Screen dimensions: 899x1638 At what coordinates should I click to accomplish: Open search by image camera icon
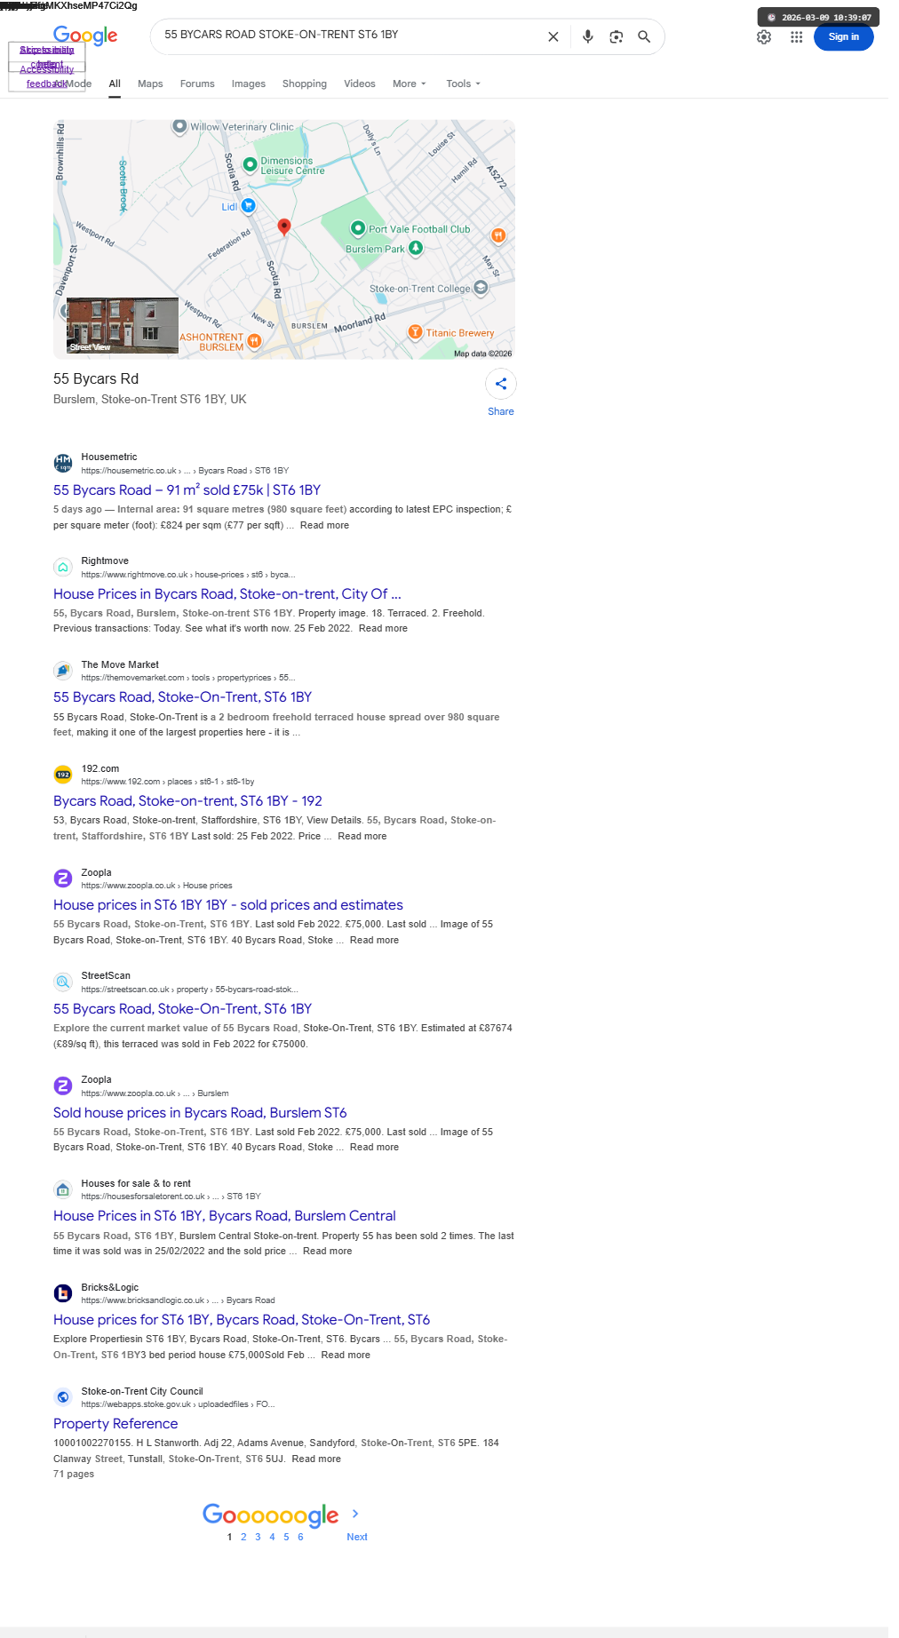click(x=616, y=36)
